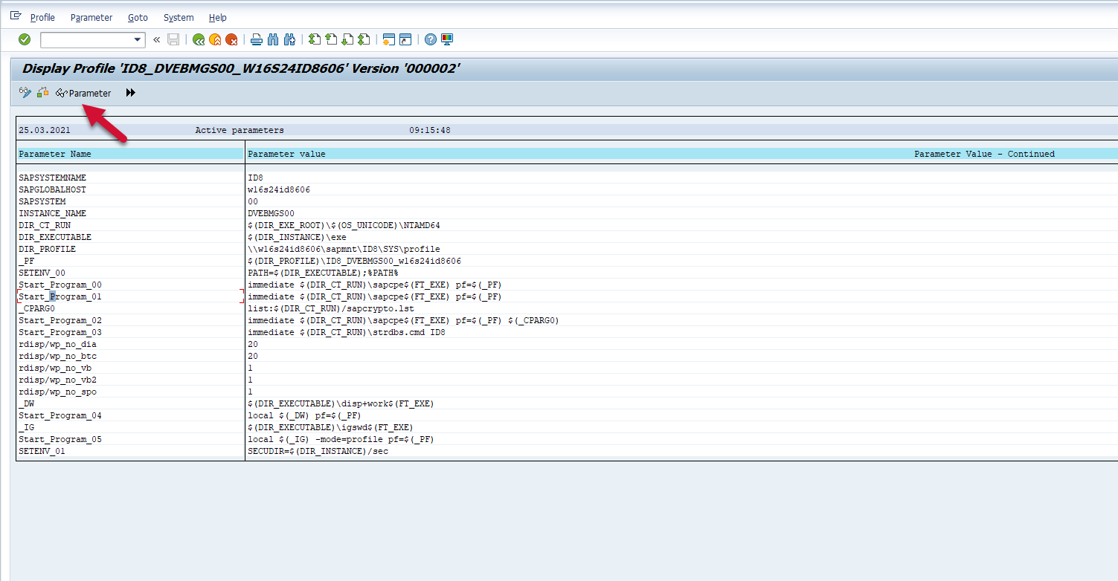Click in the transaction command input field

[86, 40]
